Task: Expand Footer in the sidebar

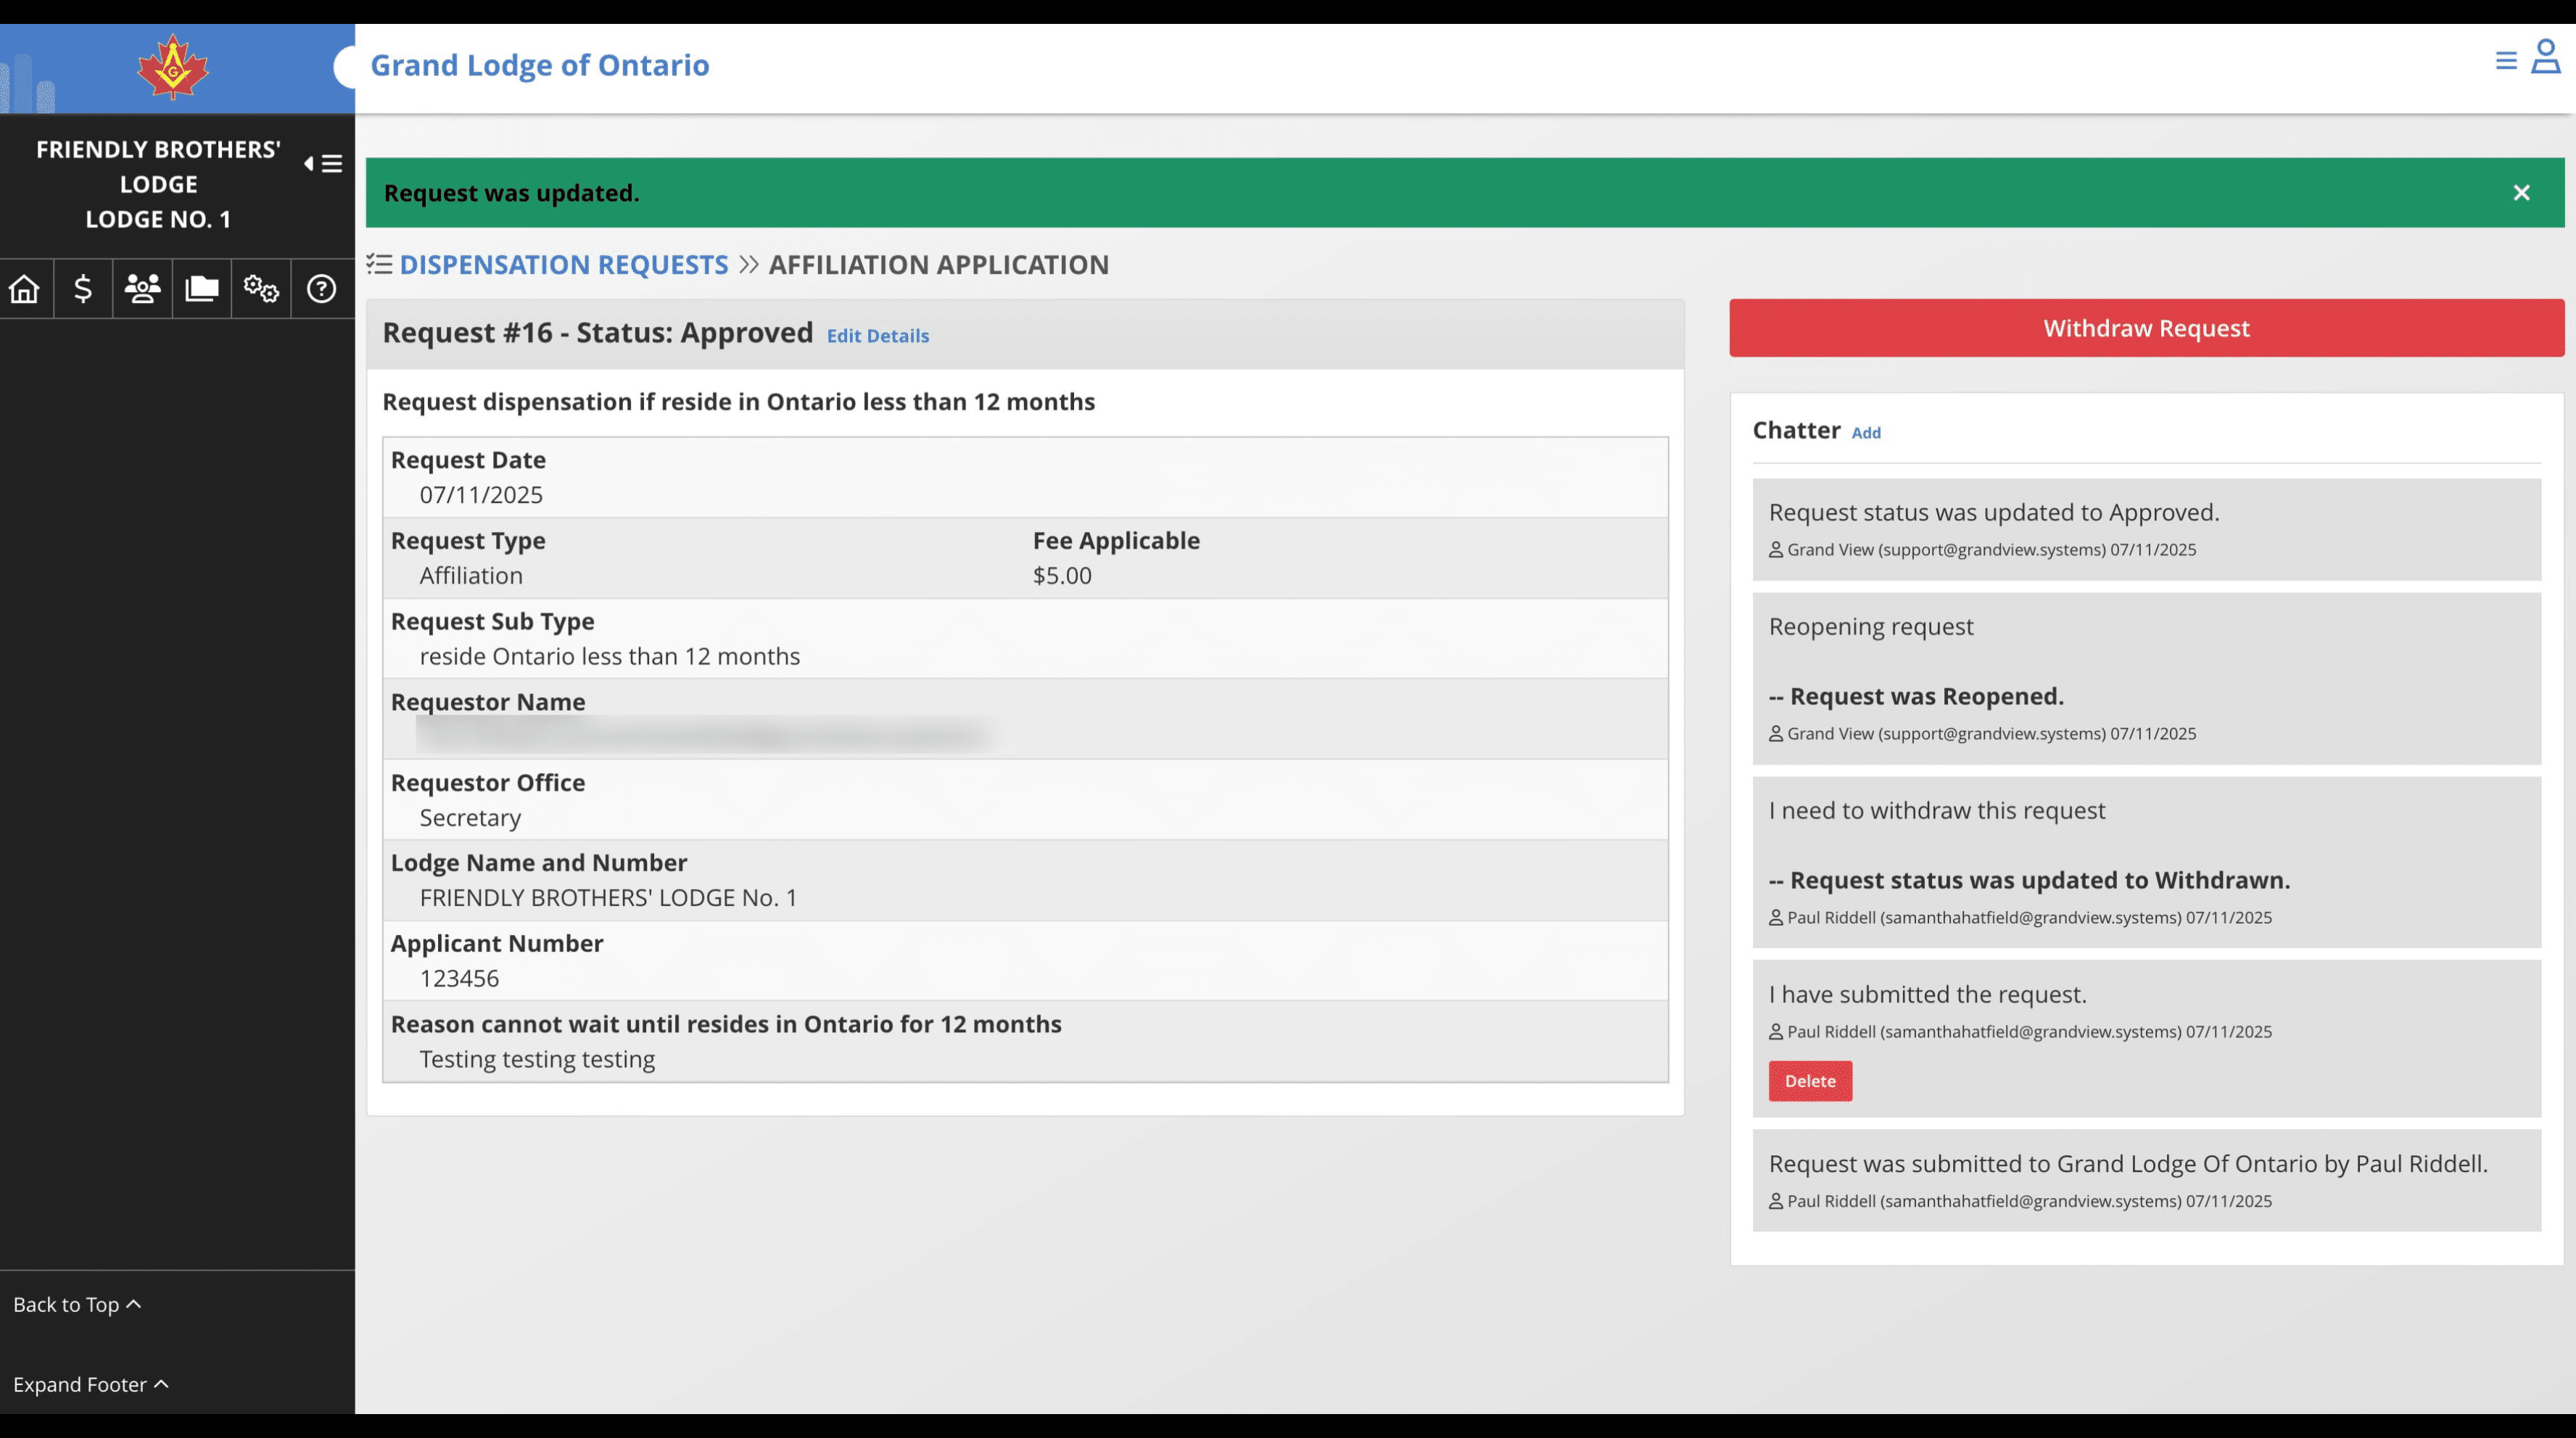Action: [90, 1384]
